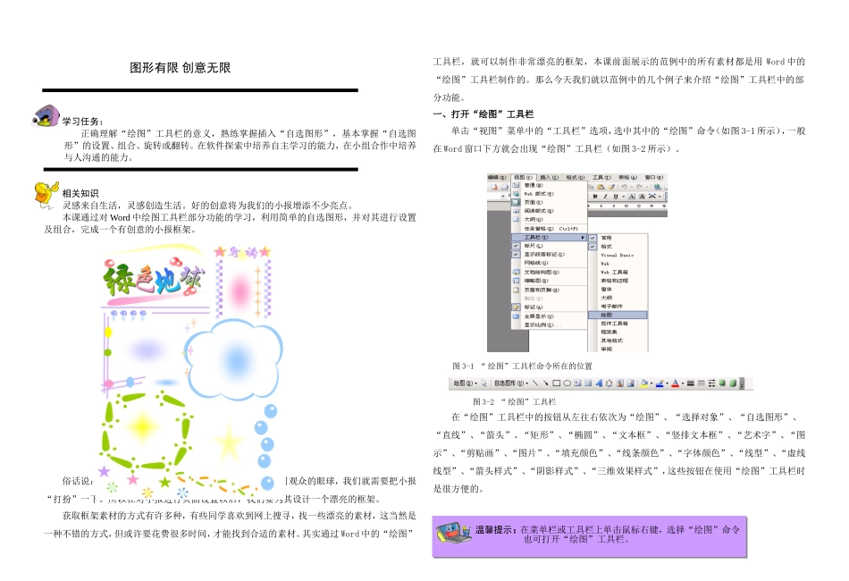Click the Italic button in format toolbar
849x581 pixels.
[605, 196]
